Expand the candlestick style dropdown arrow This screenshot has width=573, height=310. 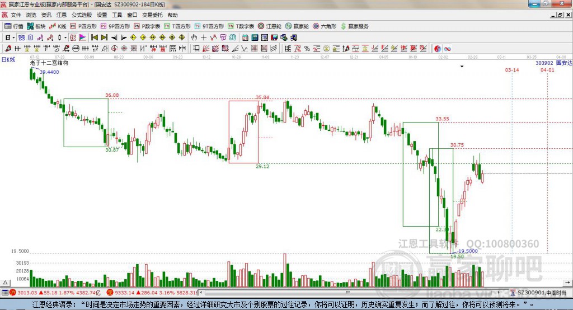pos(65,37)
